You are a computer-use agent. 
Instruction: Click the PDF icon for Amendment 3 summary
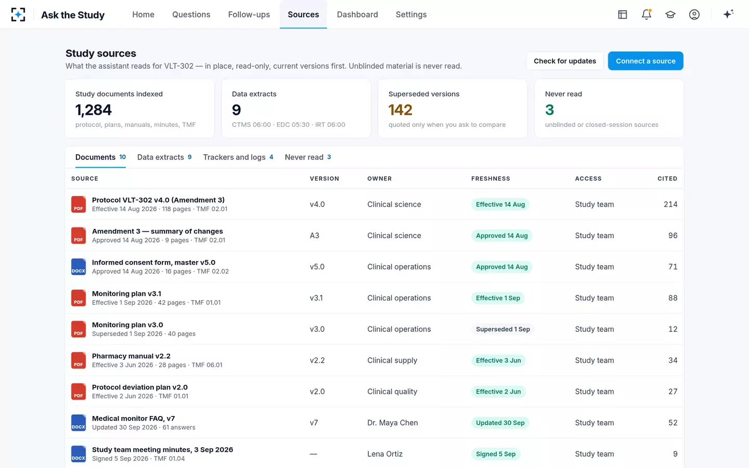click(79, 236)
